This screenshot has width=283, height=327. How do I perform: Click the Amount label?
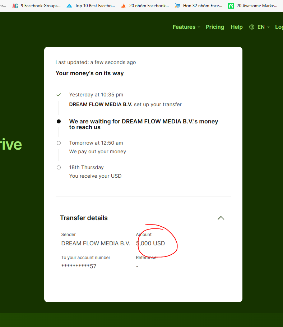pyautogui.click(x=144, y=235)
